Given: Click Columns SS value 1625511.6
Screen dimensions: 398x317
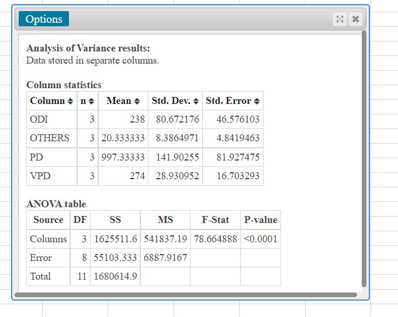Looking at the screenshot, I should pyautogui.click(x=116, y=239).
